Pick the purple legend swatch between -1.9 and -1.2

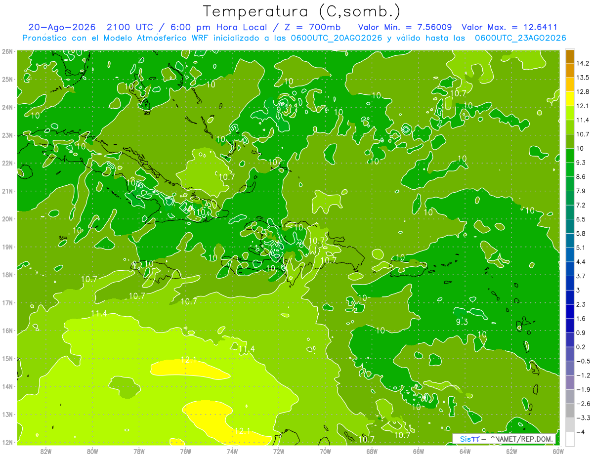(569, 382)
